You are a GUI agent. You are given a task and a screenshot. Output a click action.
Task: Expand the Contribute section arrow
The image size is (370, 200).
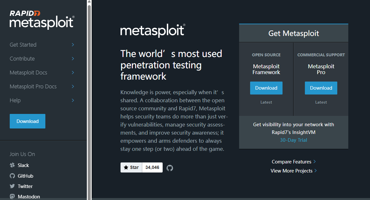pos(73,59)
